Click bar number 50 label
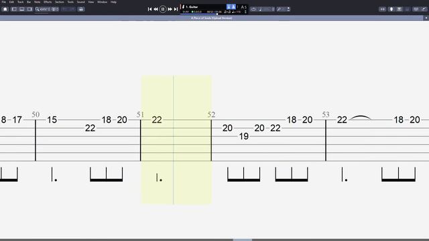 (x=36, y=114)
